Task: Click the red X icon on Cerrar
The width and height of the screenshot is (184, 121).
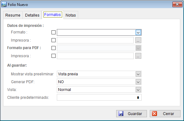Action: point(154,113)
